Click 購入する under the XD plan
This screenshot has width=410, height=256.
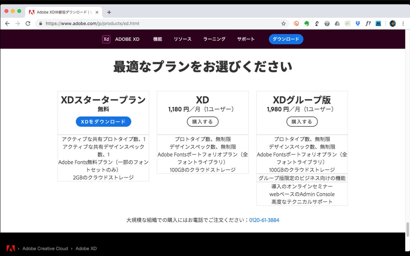point(203,122)
